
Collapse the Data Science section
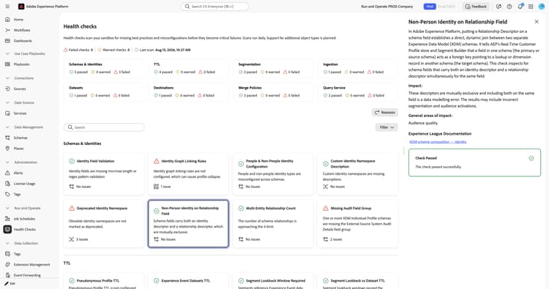tap(8, 102)
